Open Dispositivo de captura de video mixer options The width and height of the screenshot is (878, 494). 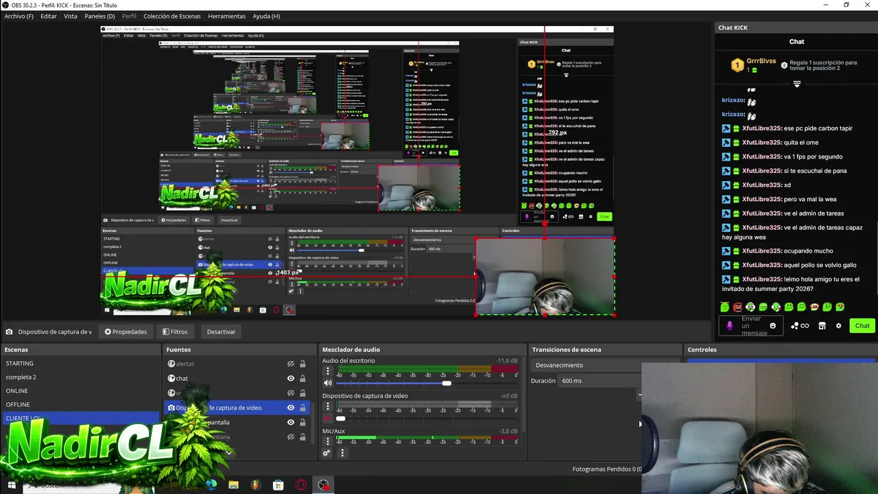[x=327, y=406]
